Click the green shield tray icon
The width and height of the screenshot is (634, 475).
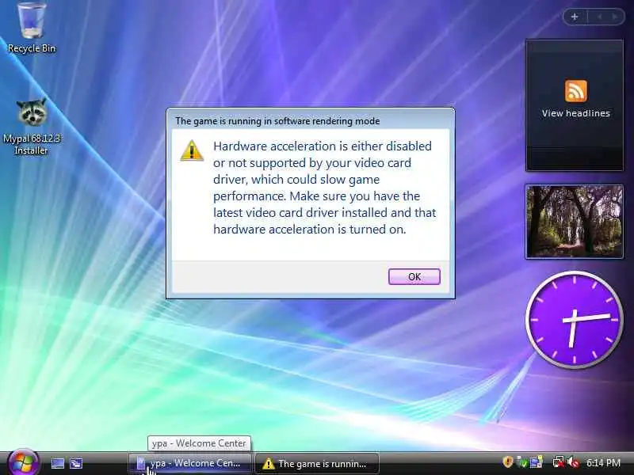(x=522, y=462)
